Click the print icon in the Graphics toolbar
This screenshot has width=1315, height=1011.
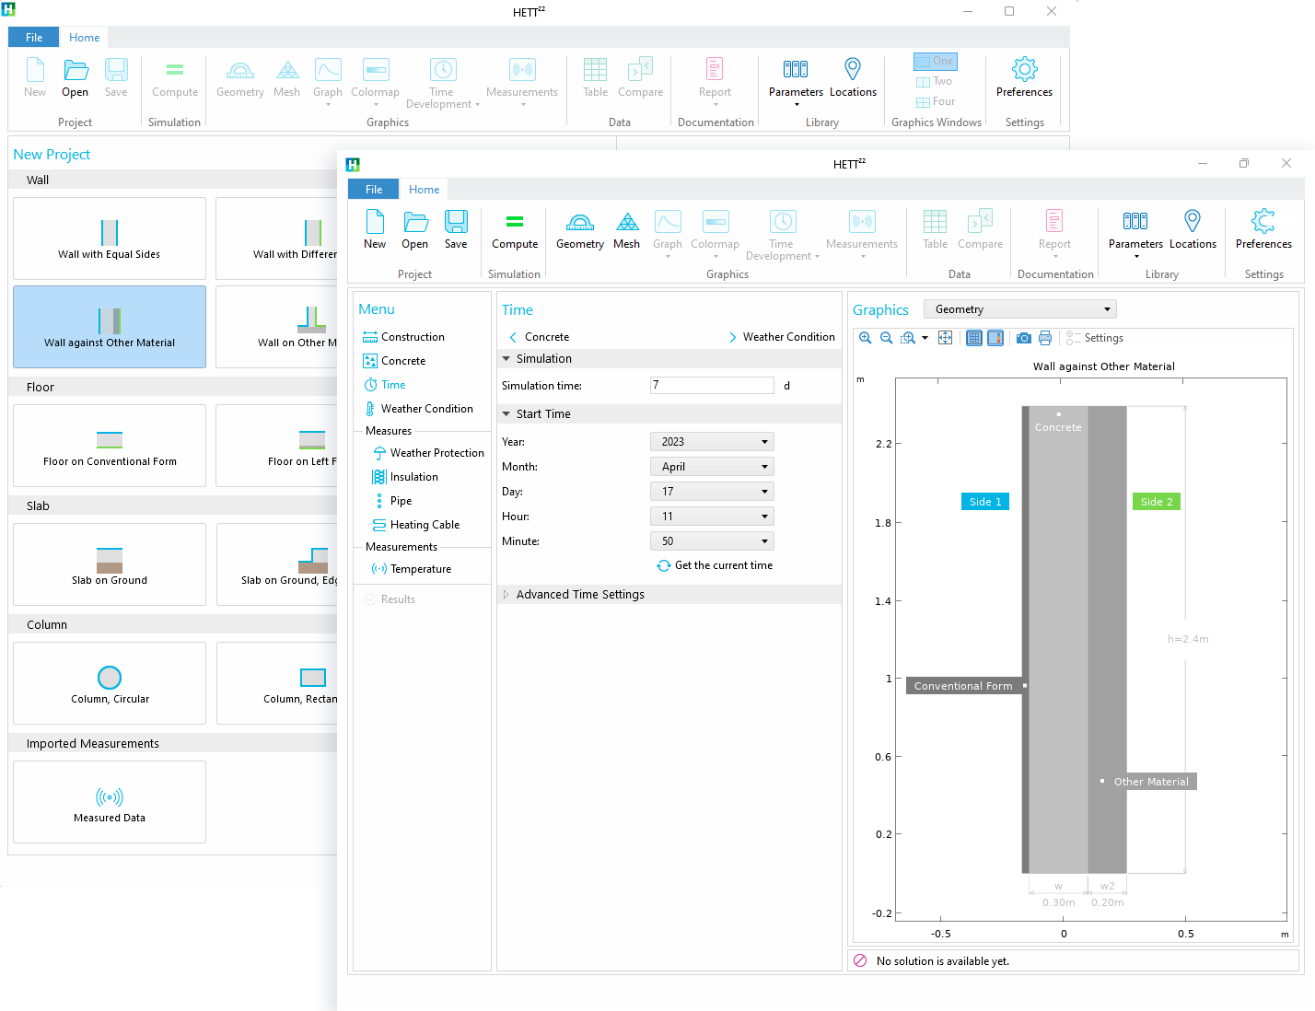point(1045,338)
